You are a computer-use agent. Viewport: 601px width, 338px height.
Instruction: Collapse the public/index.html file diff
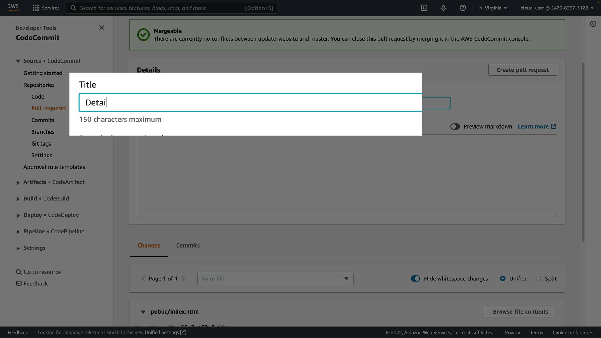pyautogui.click(x=143, y=312)
